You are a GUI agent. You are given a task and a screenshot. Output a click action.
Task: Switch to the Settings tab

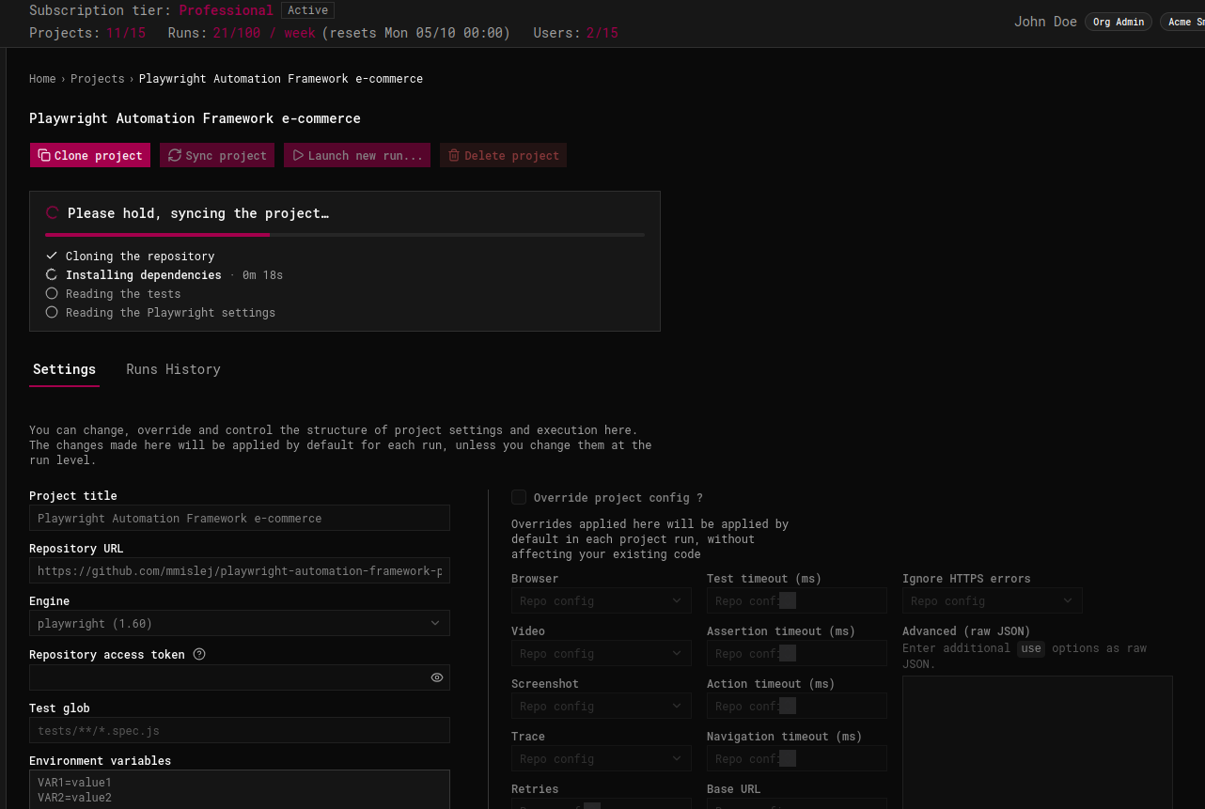[64, 369]
